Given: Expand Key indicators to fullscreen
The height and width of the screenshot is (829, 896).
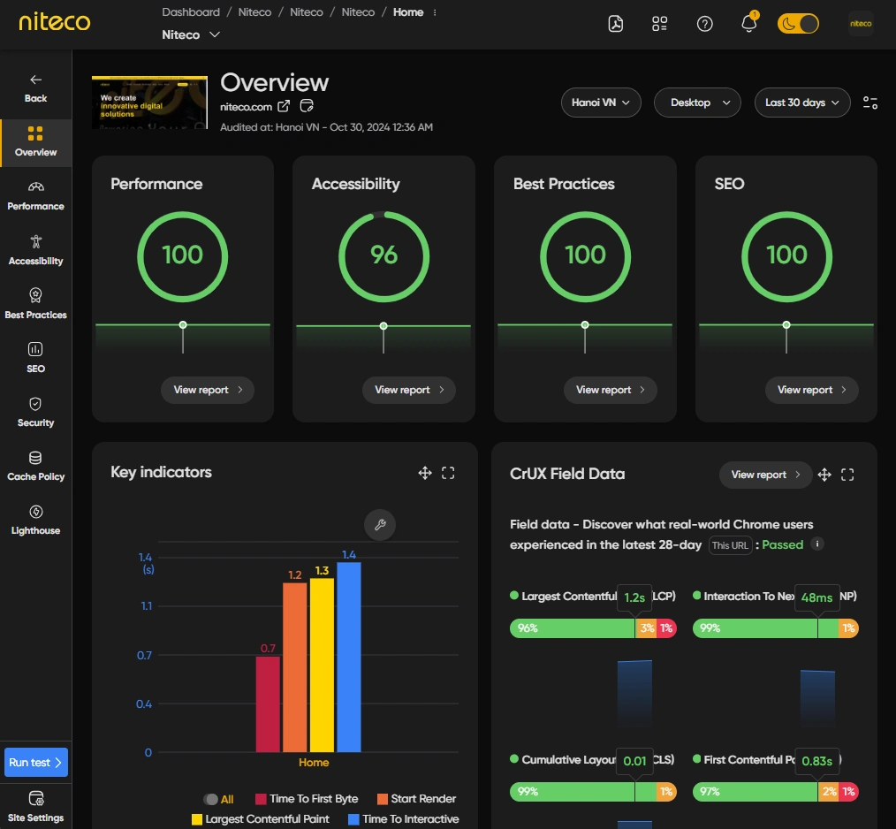Looking at the screenshot, I should (448, 473).
